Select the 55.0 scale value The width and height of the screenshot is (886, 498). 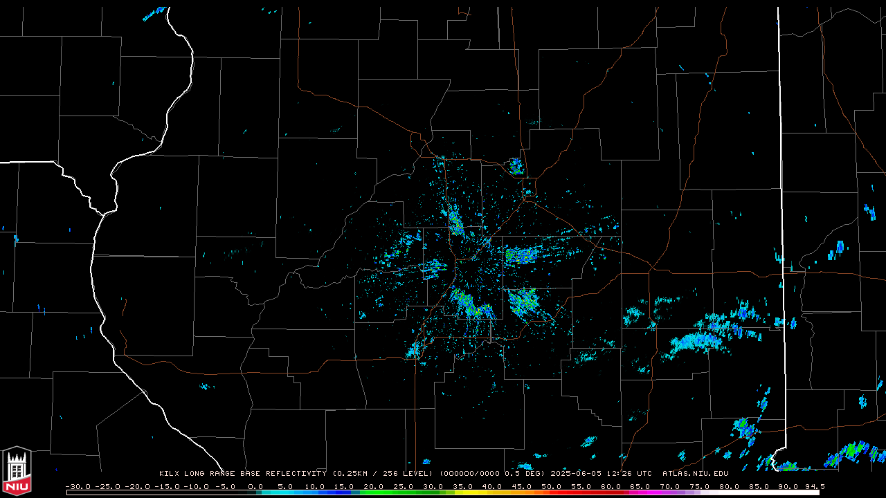[581, 486]
